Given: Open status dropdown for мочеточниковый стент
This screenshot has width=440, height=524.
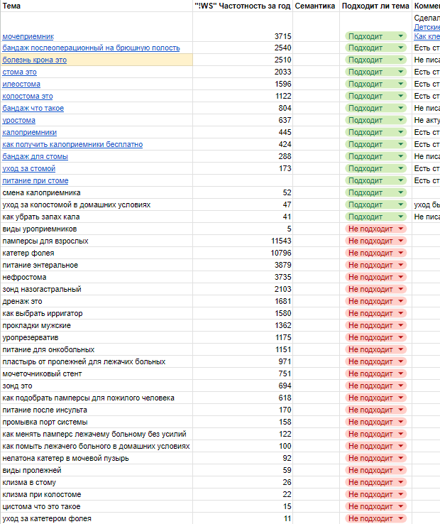Looking at the screenshot, I should [x=400, y=373].
